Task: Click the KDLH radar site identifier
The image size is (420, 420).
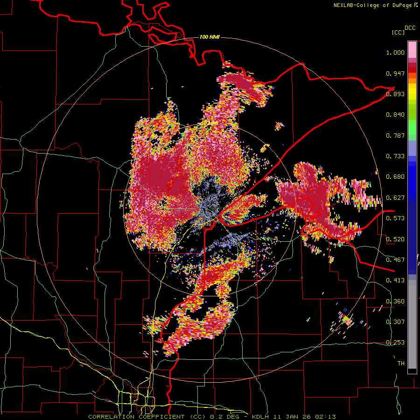Action: pyautogui.click(x=260, y=417)
